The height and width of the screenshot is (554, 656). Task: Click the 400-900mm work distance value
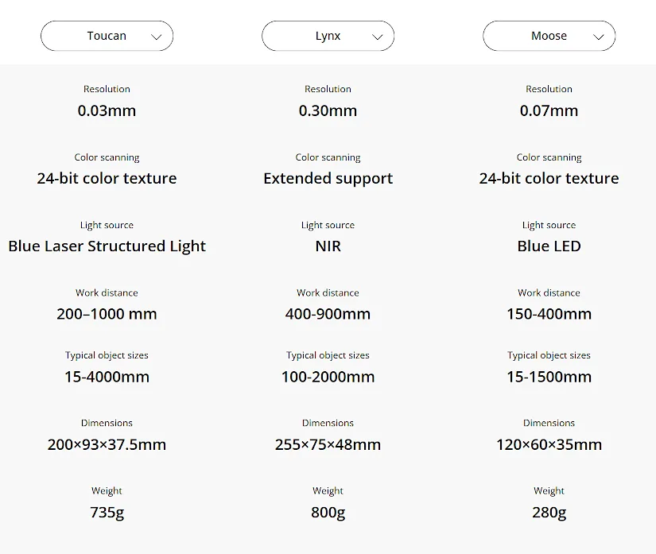coord(328,314)
